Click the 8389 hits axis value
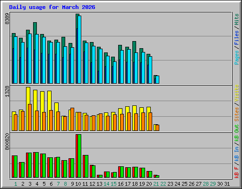The height and width of the screenshot is (189, 242). 7,19
